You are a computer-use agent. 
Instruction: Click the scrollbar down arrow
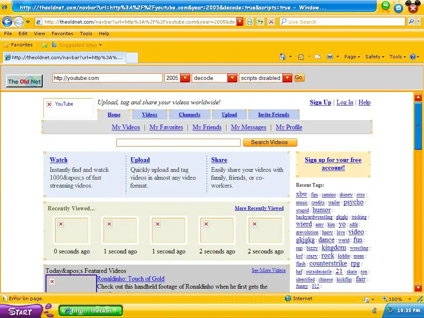418,287
